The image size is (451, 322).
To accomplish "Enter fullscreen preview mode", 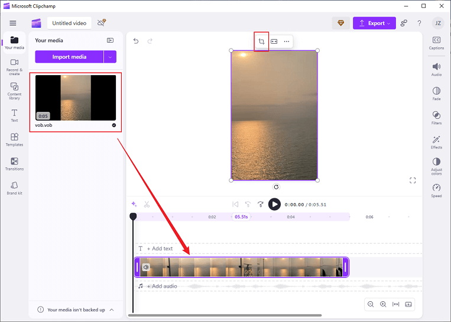I will click(x=413, y=181).
